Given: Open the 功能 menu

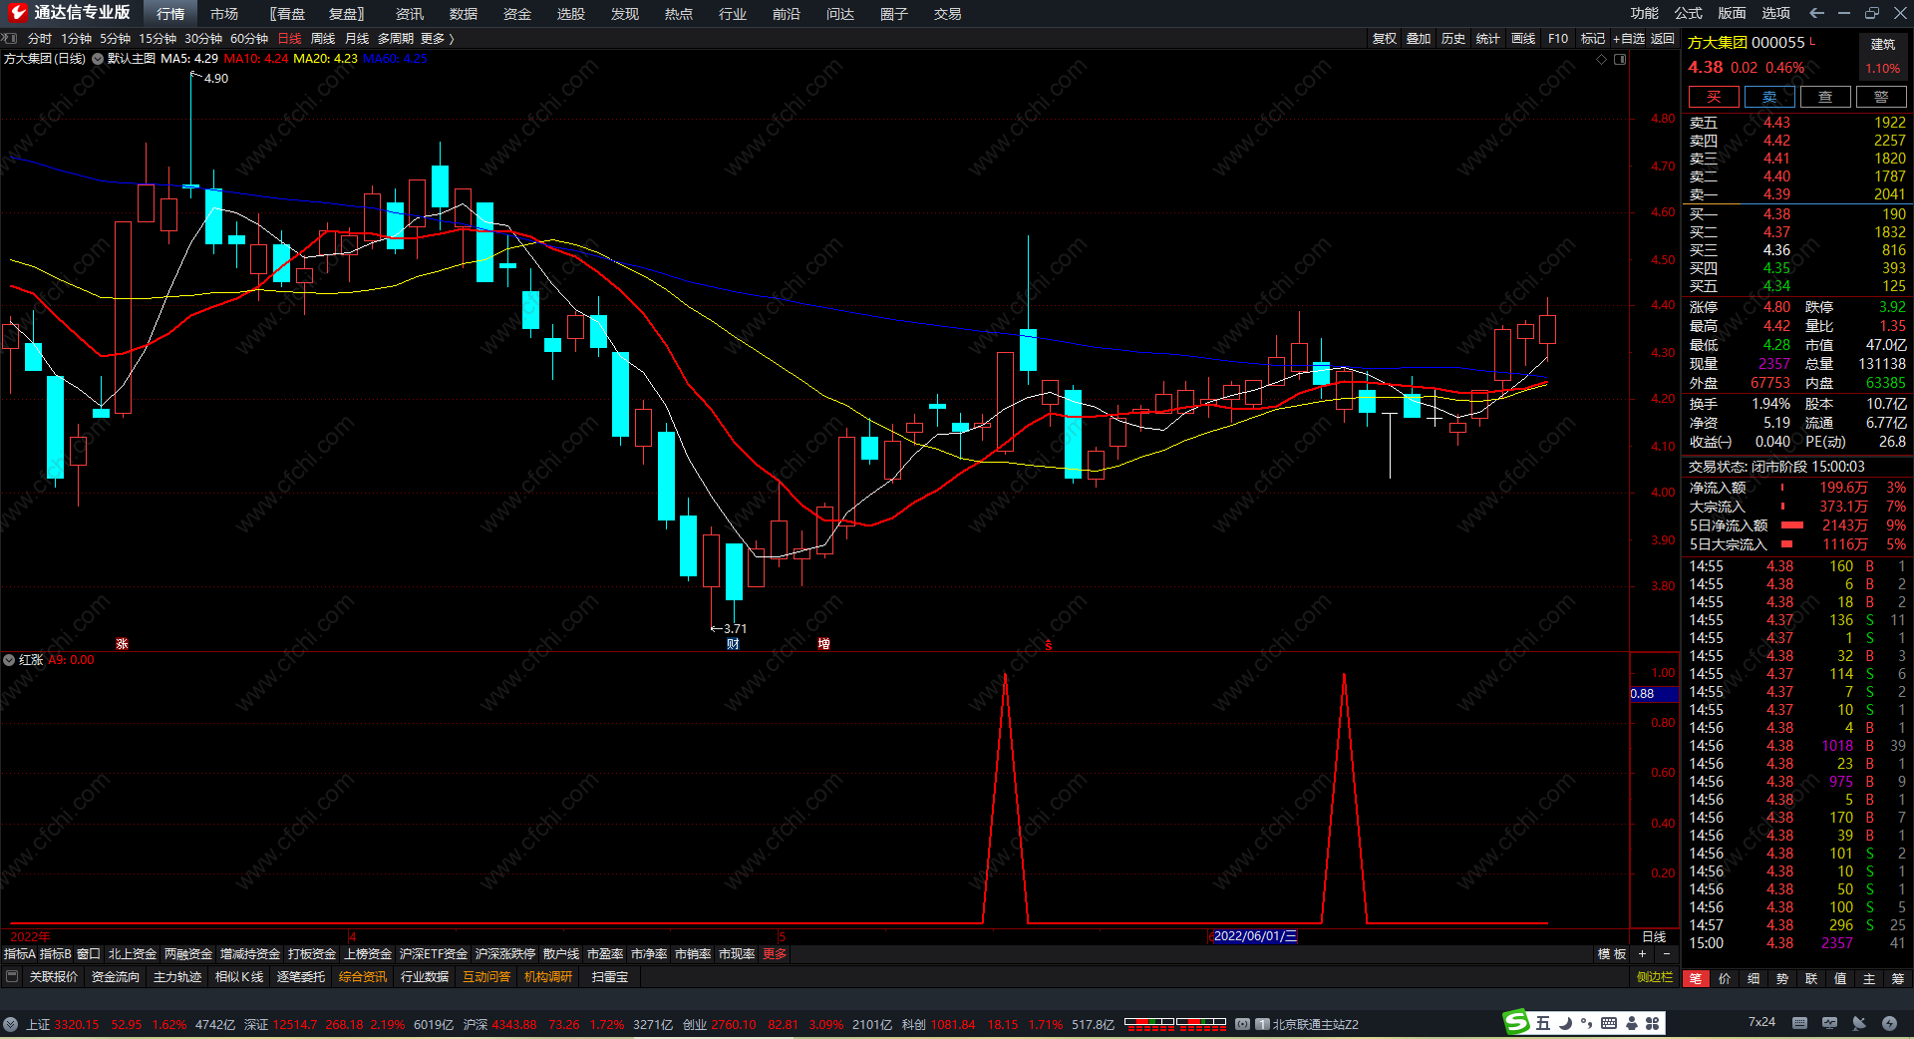Looking at the screenshot, I should [x=1645, y=13].
